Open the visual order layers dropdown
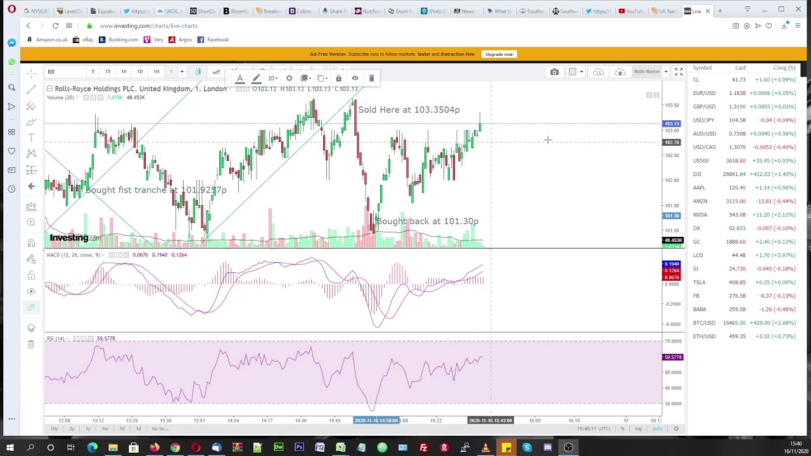The height and width of the screenshot is (456, 811). click(x=305, y=79)
